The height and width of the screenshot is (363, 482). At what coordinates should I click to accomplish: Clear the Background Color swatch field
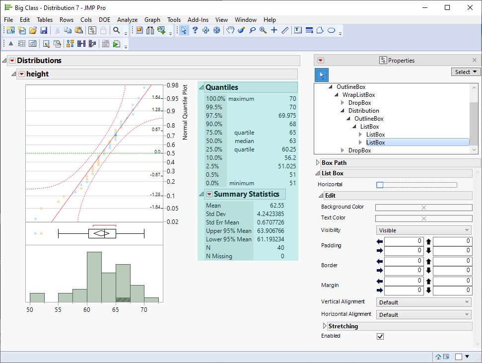[x=423, y=207]
